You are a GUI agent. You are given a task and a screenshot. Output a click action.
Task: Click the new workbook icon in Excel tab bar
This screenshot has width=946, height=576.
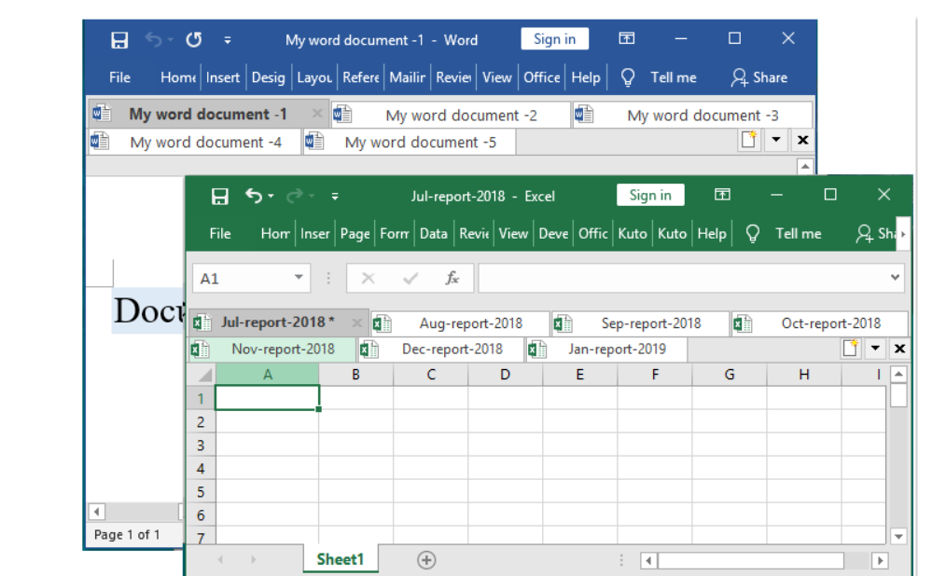tap(851, 349)
